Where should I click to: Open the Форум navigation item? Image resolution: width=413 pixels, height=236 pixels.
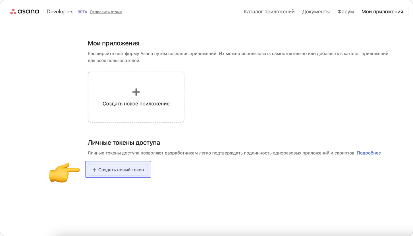(345, 12)
